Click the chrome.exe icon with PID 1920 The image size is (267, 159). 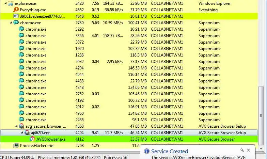coord(21,48)
